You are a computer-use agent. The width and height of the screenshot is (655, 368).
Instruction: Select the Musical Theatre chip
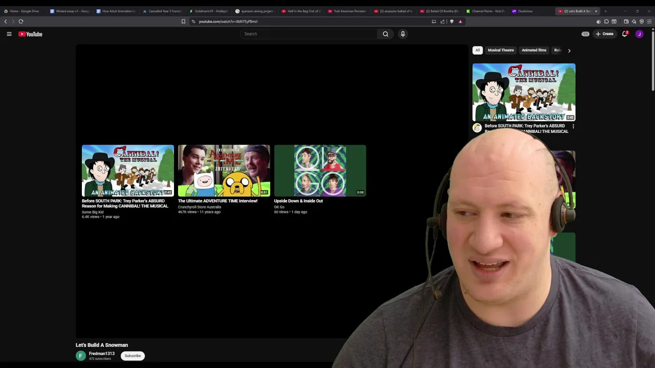[500, 50]
